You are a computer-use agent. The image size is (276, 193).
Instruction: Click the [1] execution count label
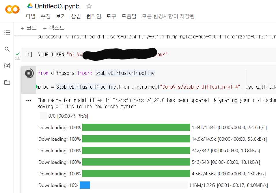29,55
